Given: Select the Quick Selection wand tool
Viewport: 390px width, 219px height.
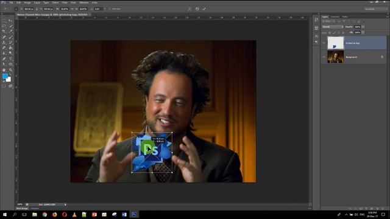Looking at the screenshot, I should [10, 26].
